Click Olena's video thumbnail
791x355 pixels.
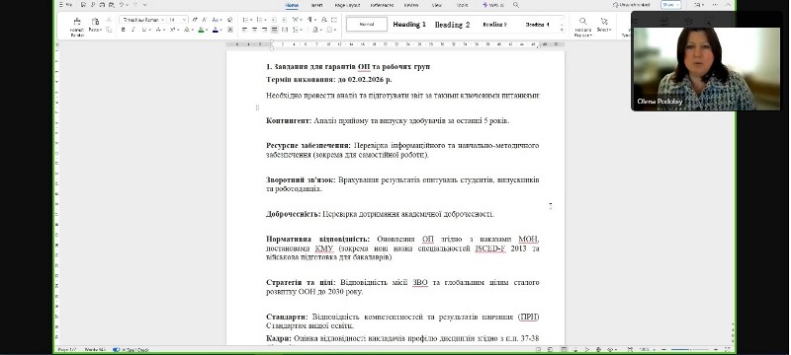706,68
